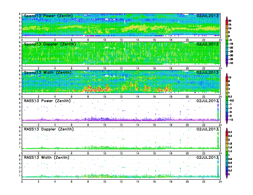Pick the green swatch at -15 on the Power colorbar

tap(226, 44)
